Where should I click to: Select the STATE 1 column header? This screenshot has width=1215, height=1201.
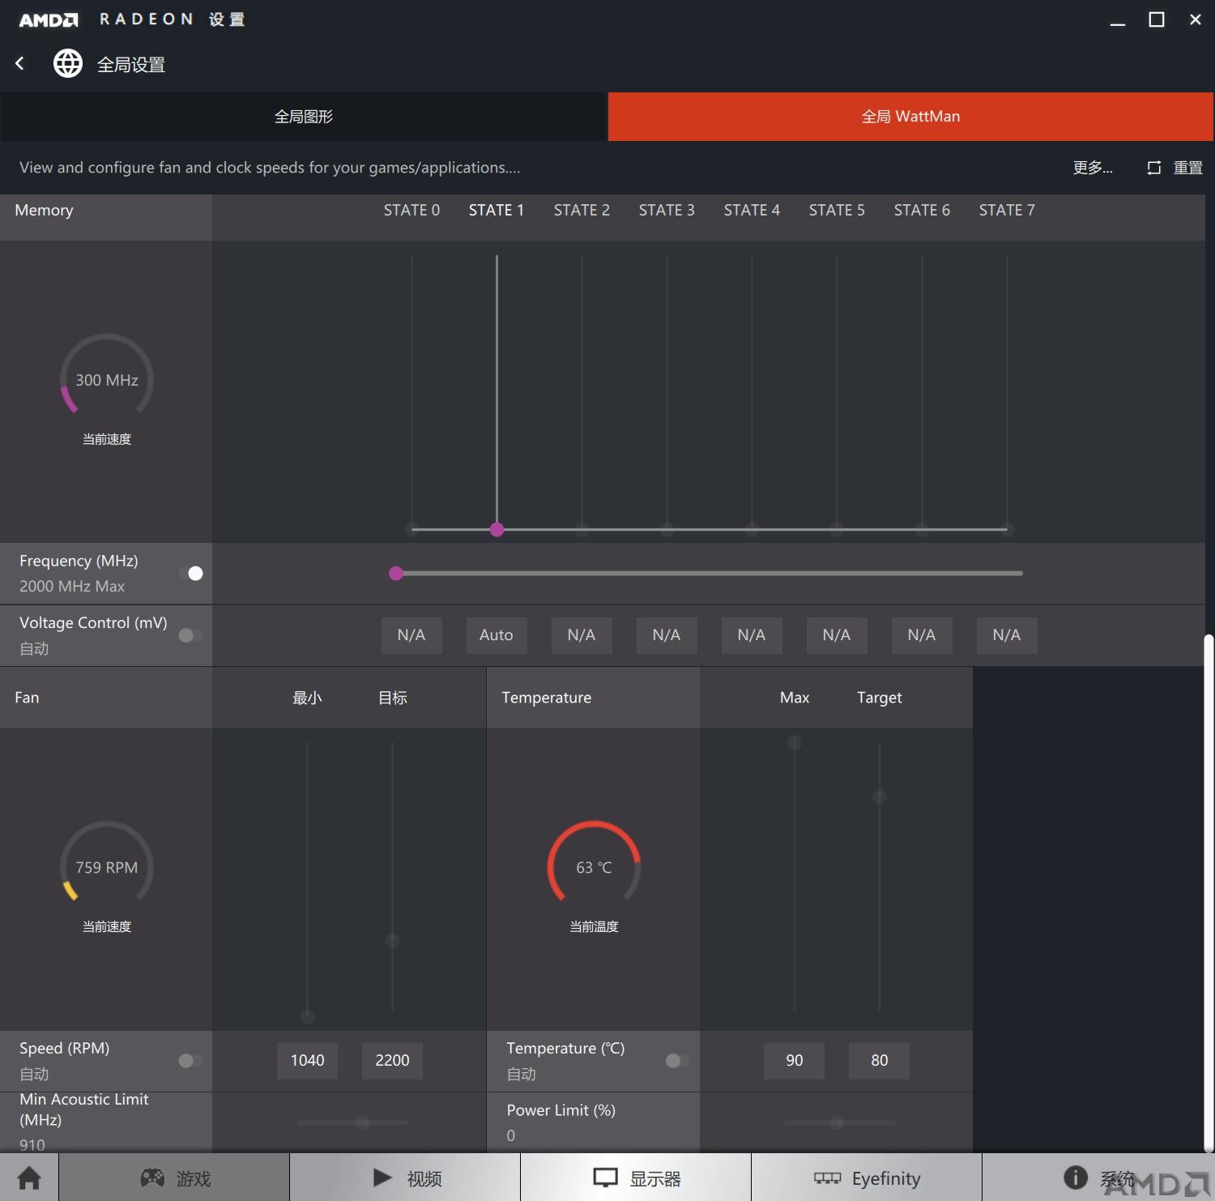pos(497,210)
